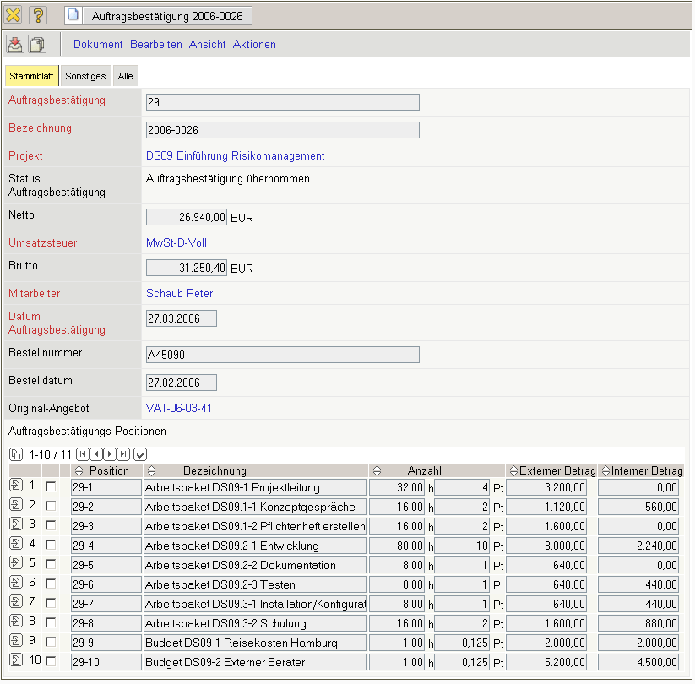Sort by Externer Betrag column arrows
Image resolution: width=695 pixels, height=684 pixels.
513,470
